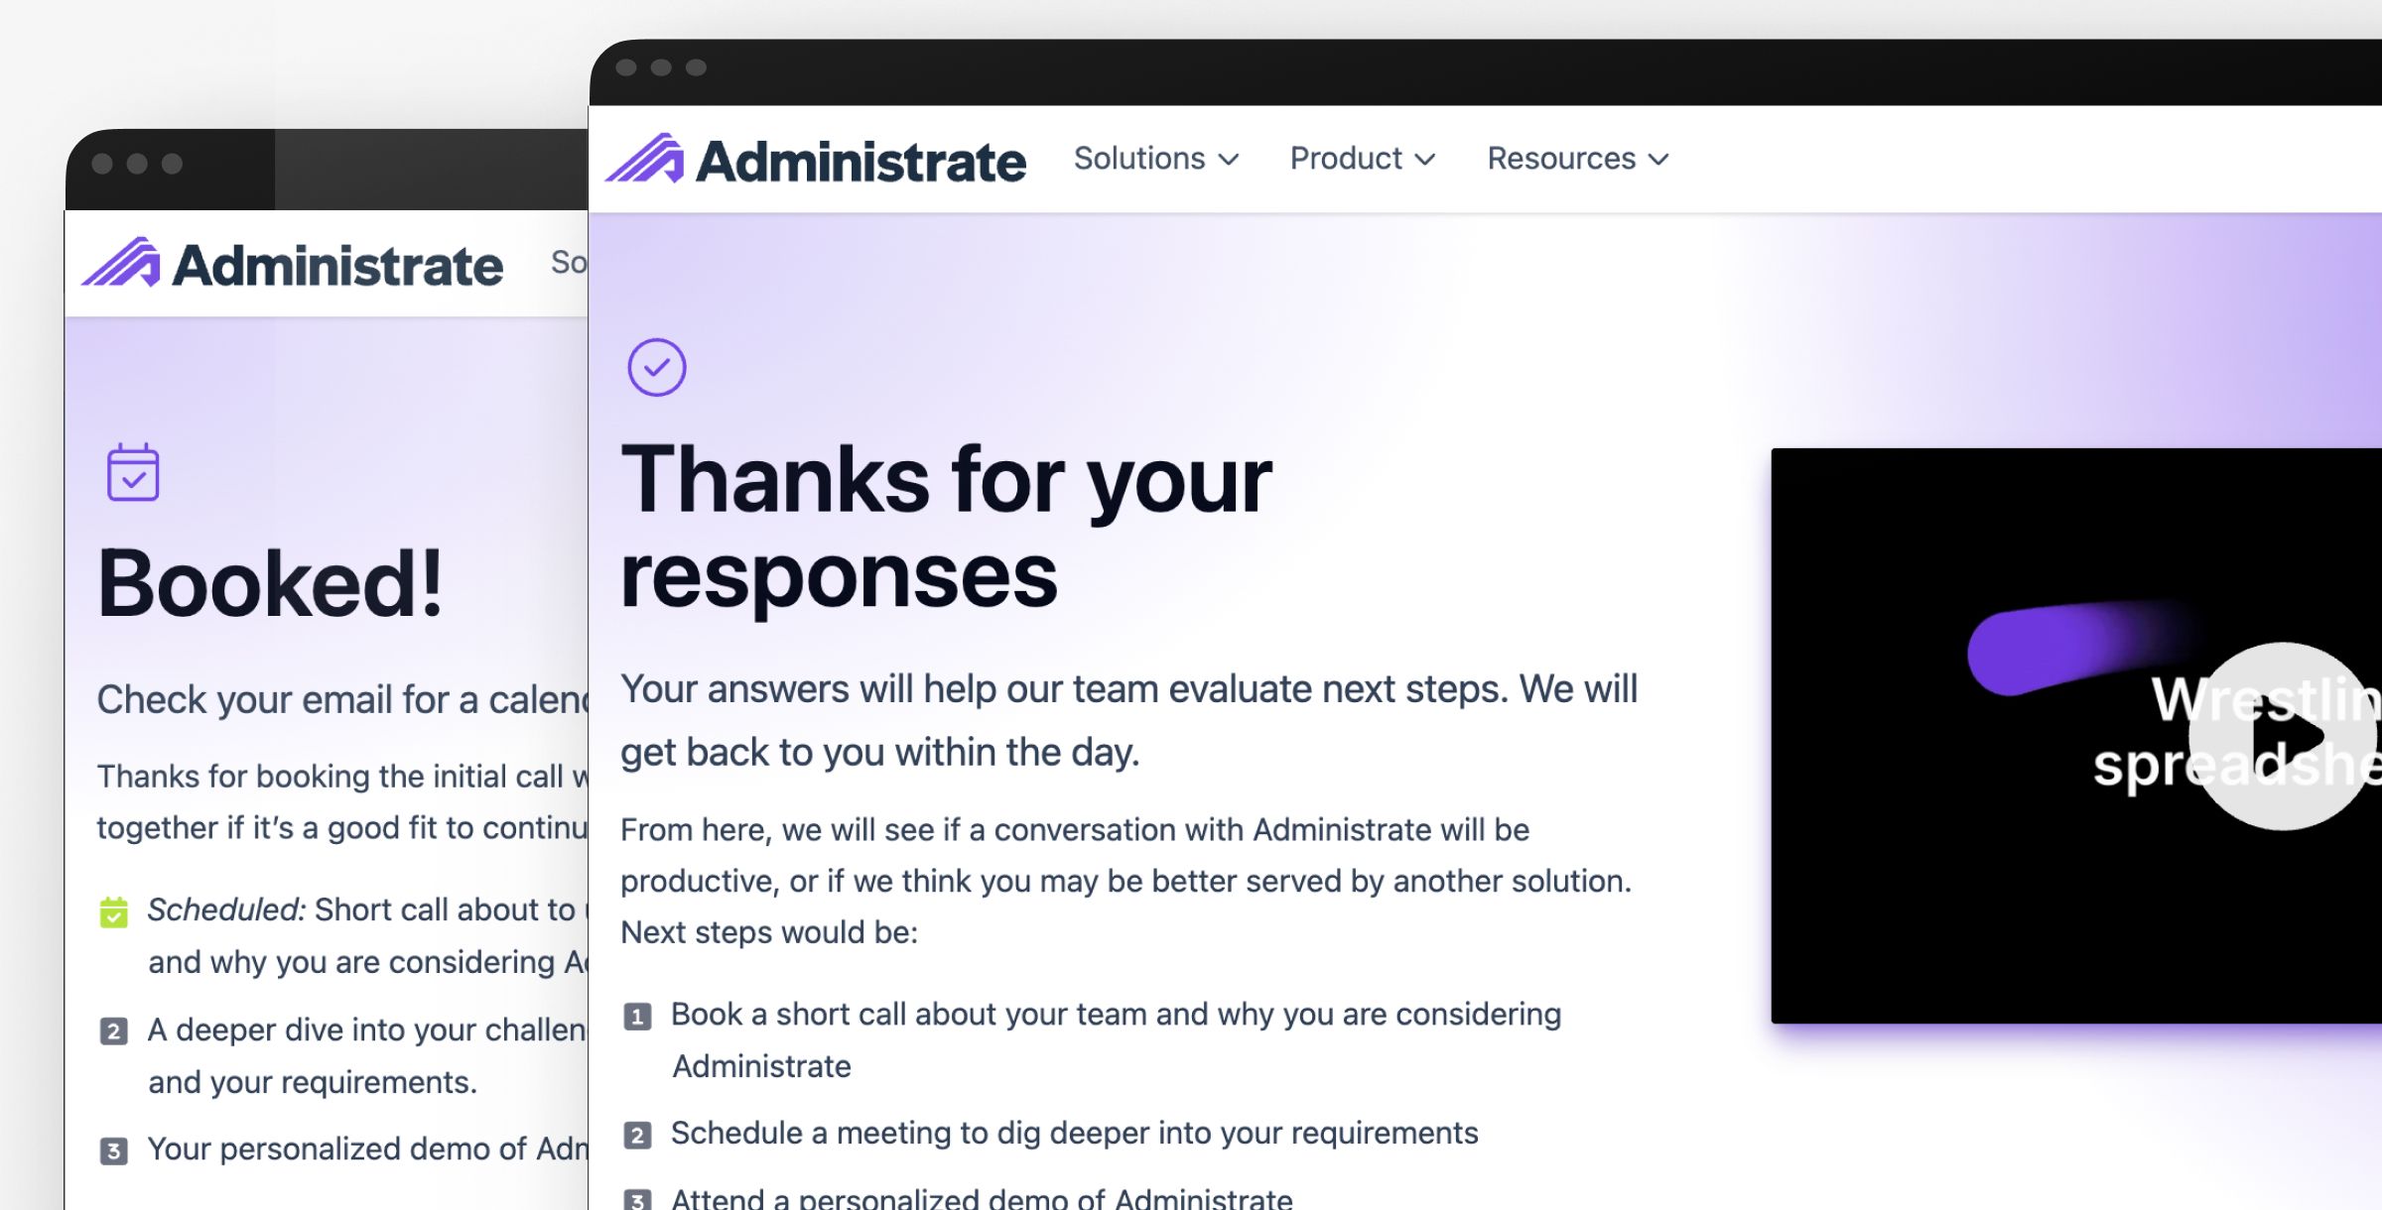Click 'Thanks for booking the initial call' text

[342, 801]
